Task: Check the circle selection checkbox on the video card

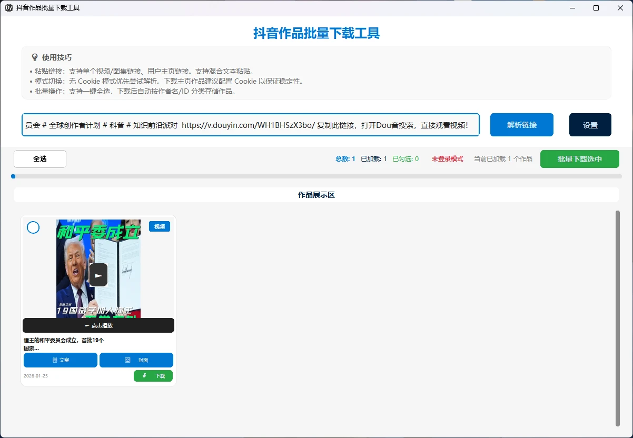Action: (33, 227)
